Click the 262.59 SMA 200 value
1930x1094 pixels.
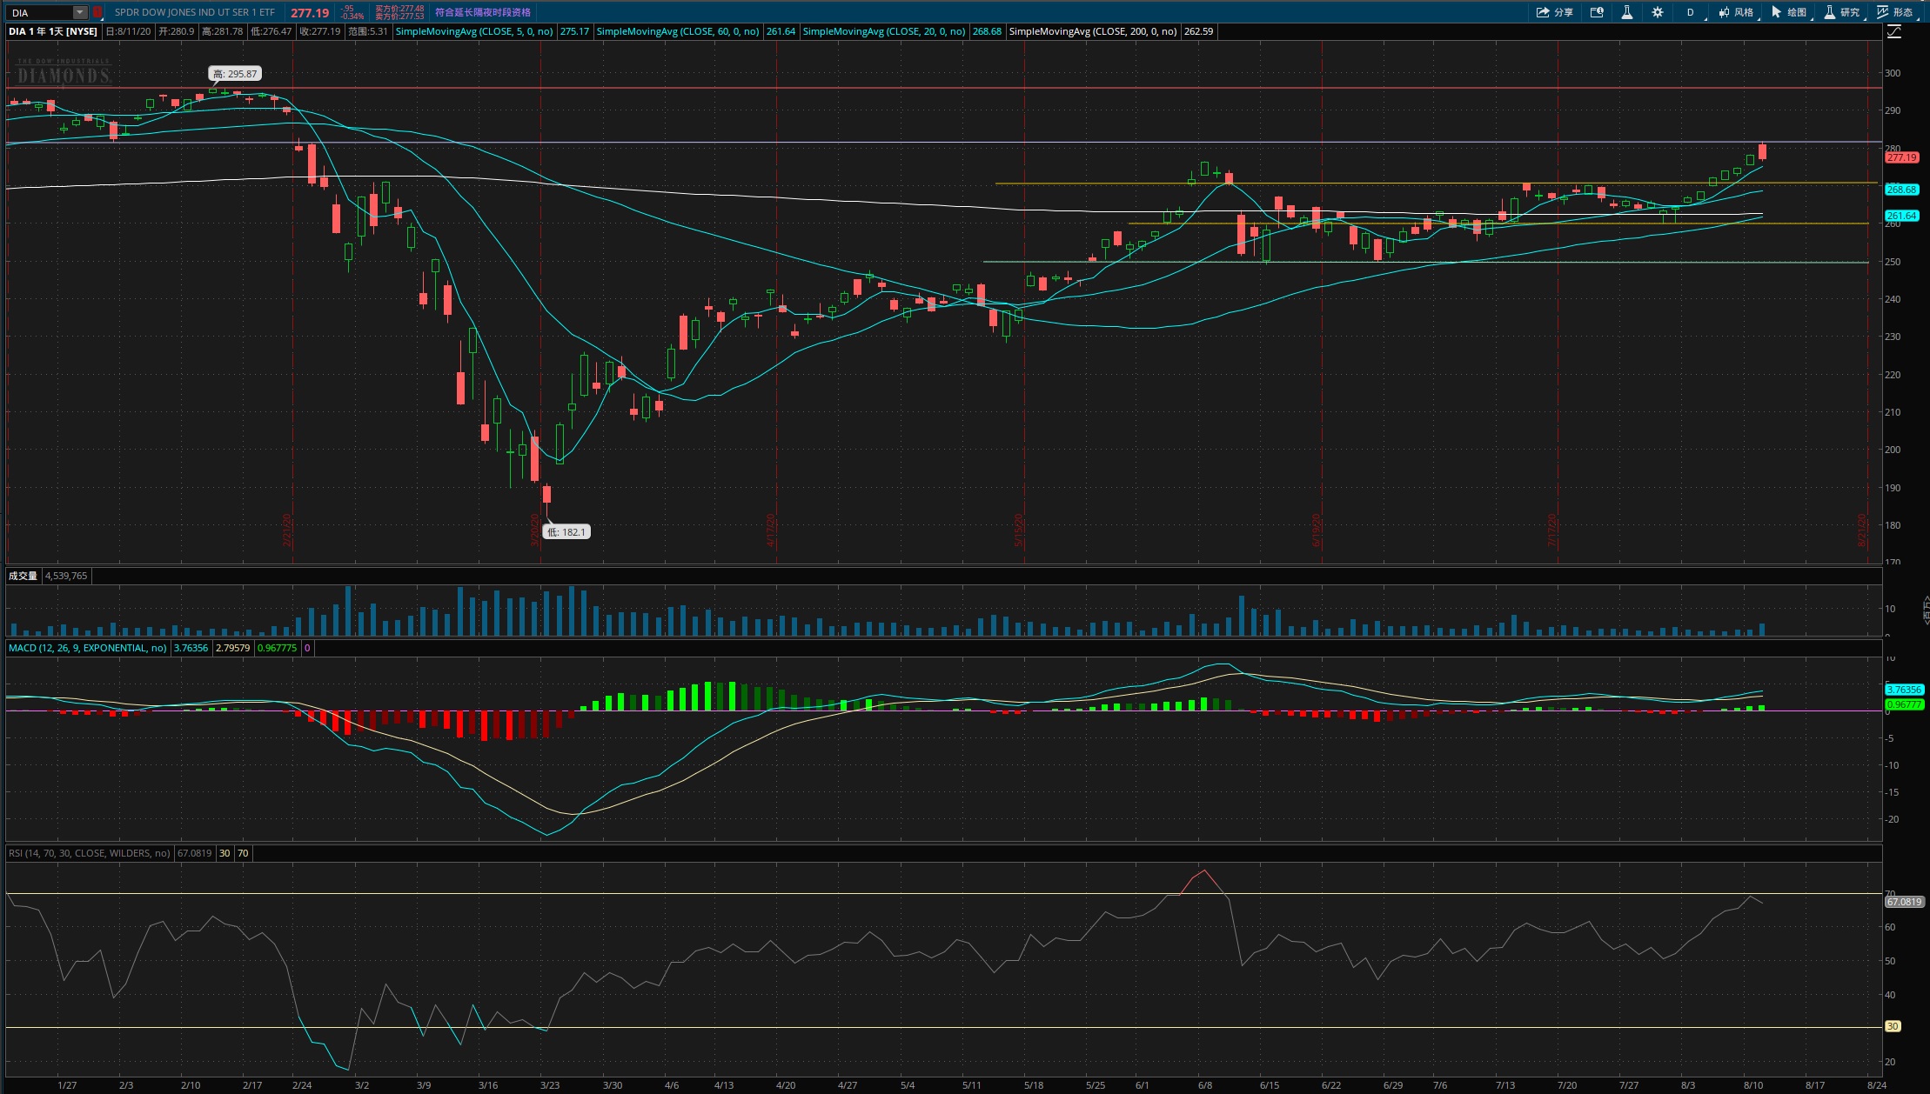[1199, 31]
